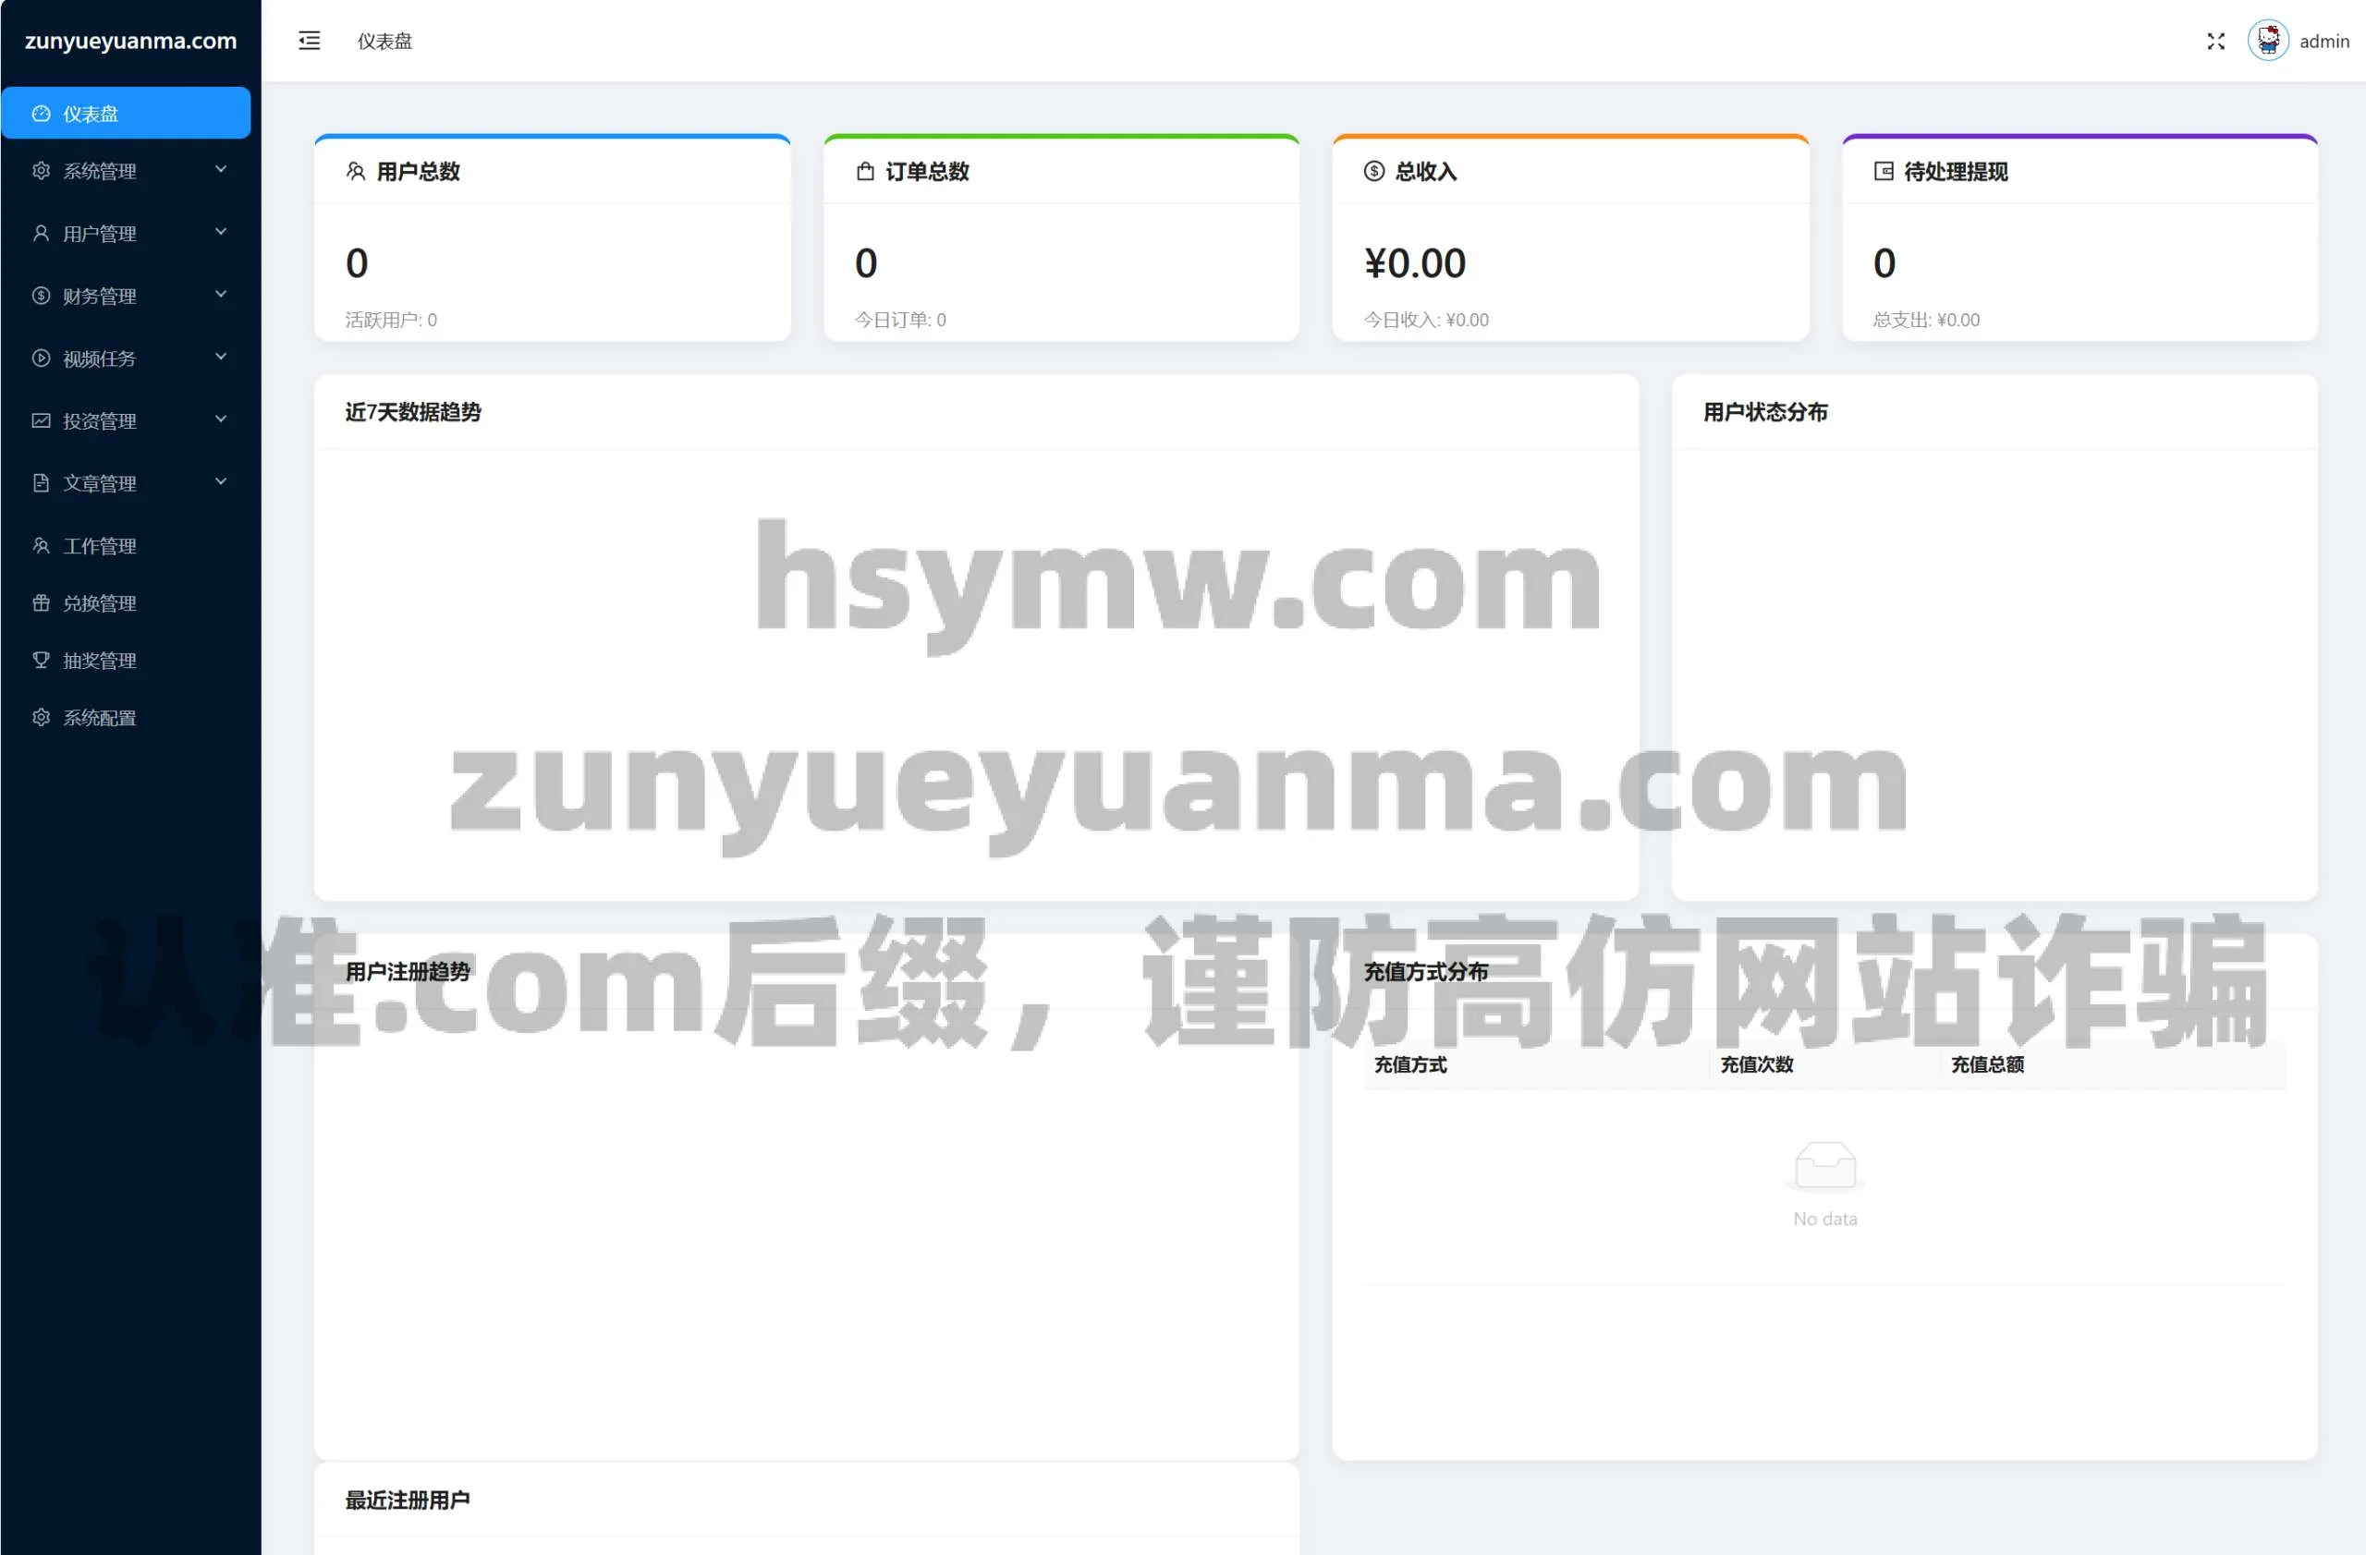Expand the 用户管理 submenu arrow

(221, 233)
